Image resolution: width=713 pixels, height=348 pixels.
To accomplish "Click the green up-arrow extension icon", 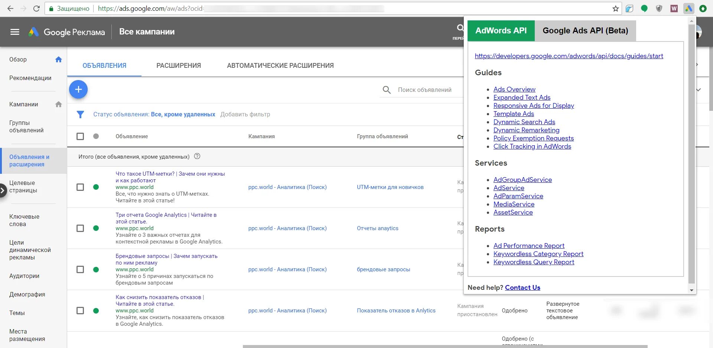I will click(703, 9).
